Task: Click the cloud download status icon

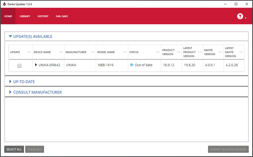Action: click(132, 65)
